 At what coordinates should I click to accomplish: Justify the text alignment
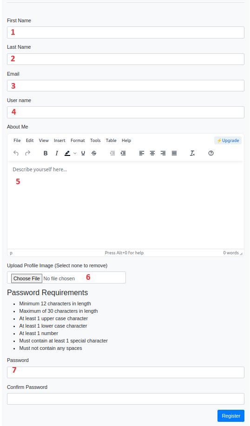pyautogui.click(x=174, y=153)
